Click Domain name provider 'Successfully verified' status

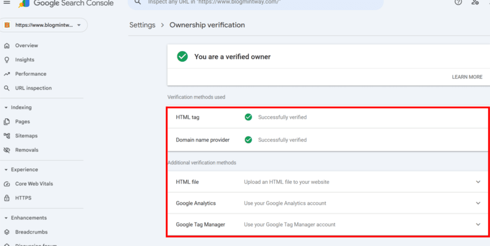point(282,140)
